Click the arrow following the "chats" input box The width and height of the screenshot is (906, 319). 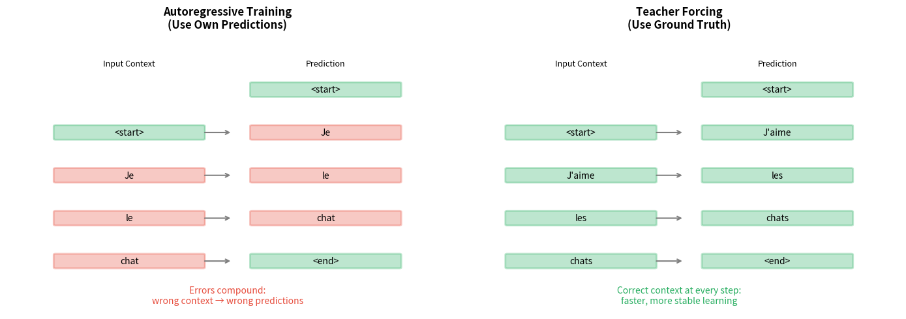click(669, 261)
